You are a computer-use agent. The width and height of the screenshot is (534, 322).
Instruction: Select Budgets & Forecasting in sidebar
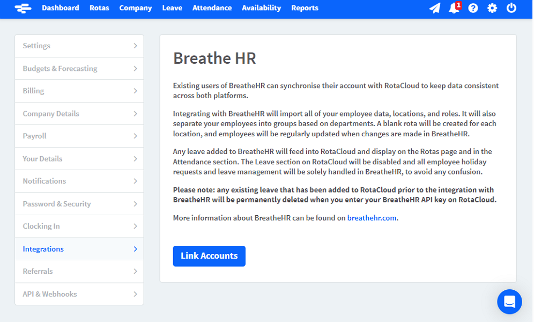coord(79,69)
